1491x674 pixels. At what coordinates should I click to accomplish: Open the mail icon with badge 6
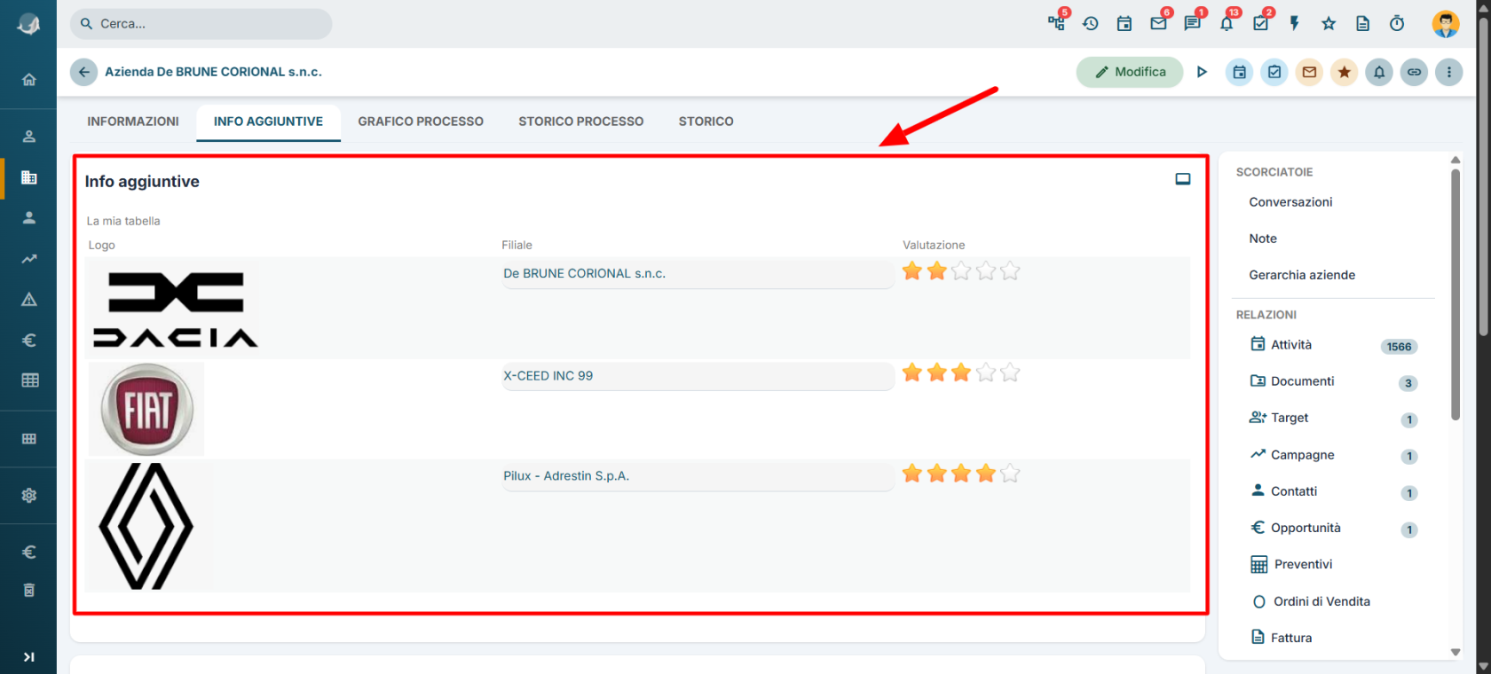tap(1158, 24)
